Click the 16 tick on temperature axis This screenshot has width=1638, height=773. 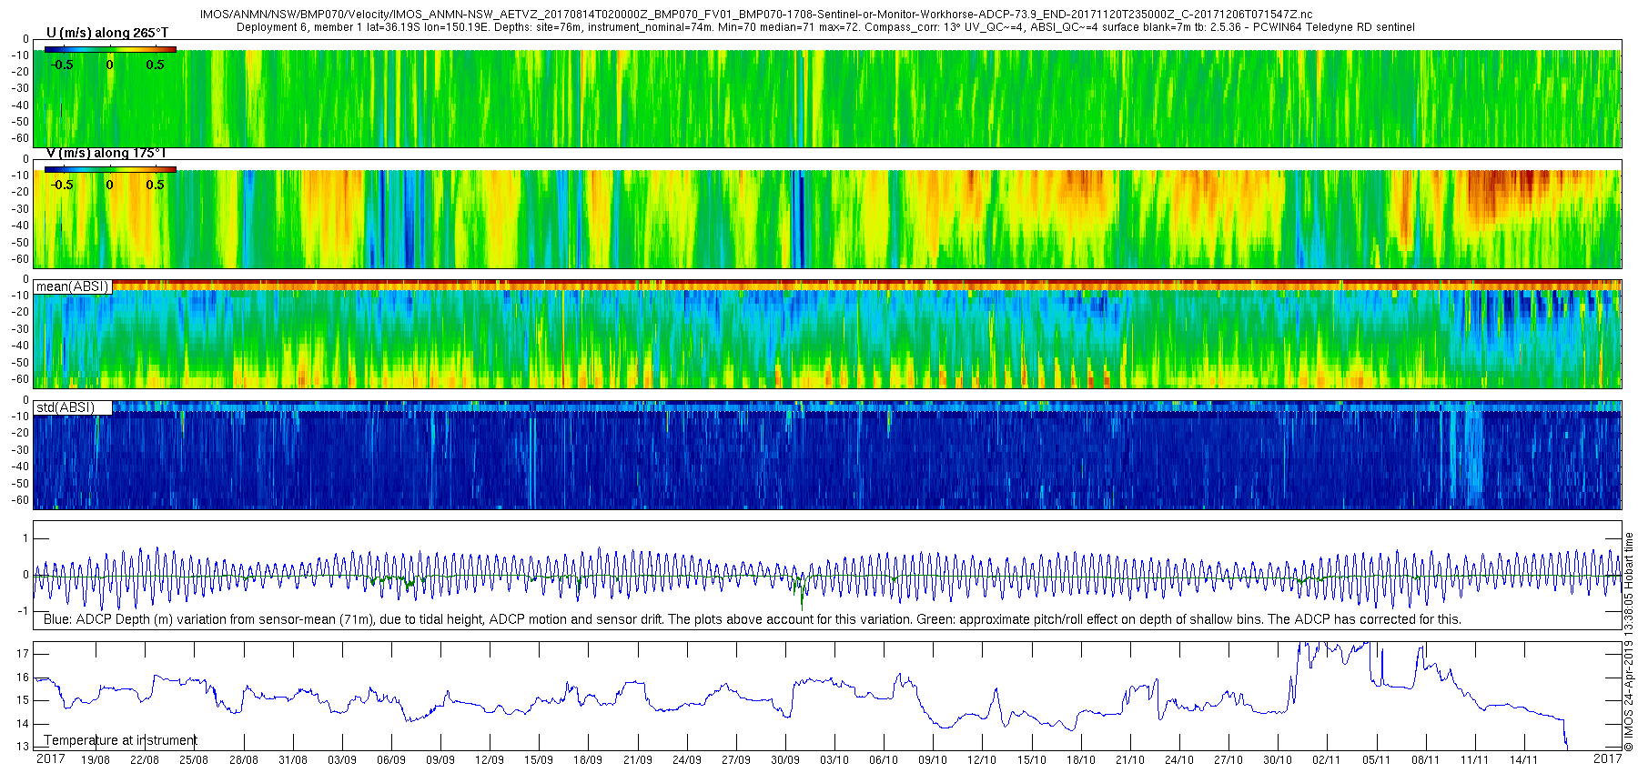[23, 678]
